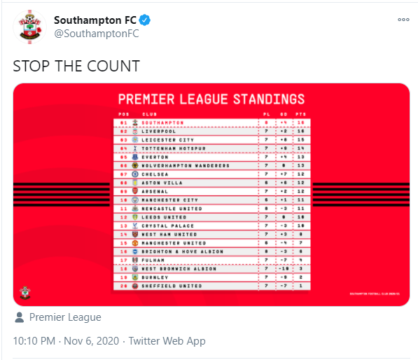Click the Sheffield United row at bottom

212,286
